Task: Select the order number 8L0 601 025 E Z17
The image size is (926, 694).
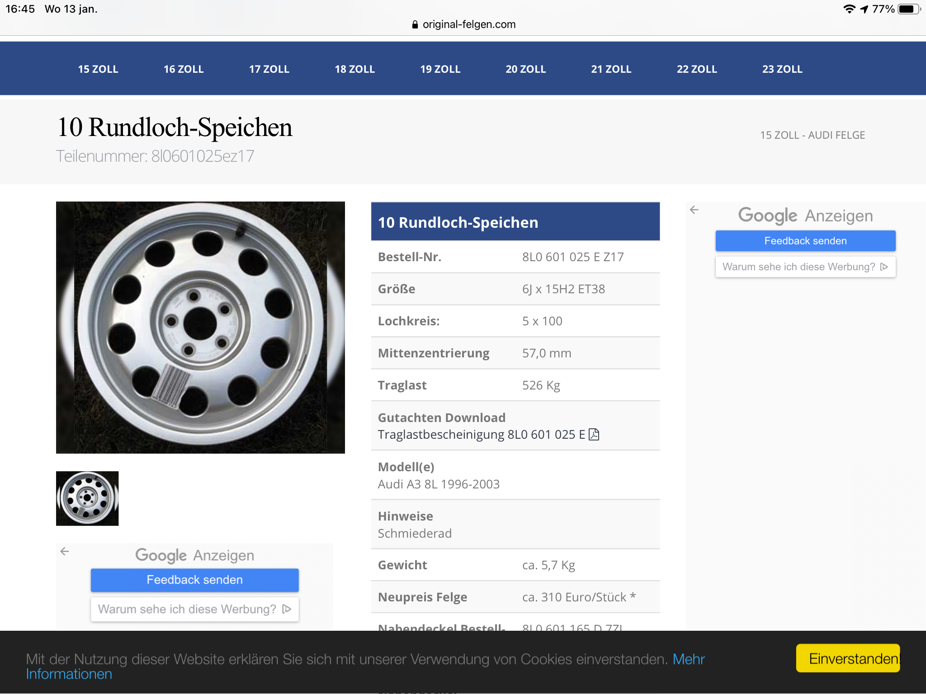Action: coord(573,257)
